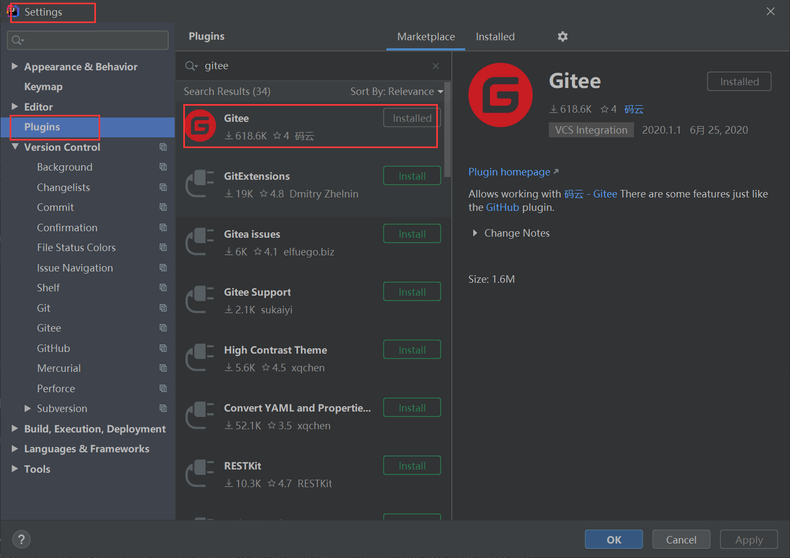Click the settings search field
The image size is (790, 558).
[x=88, y=40]
